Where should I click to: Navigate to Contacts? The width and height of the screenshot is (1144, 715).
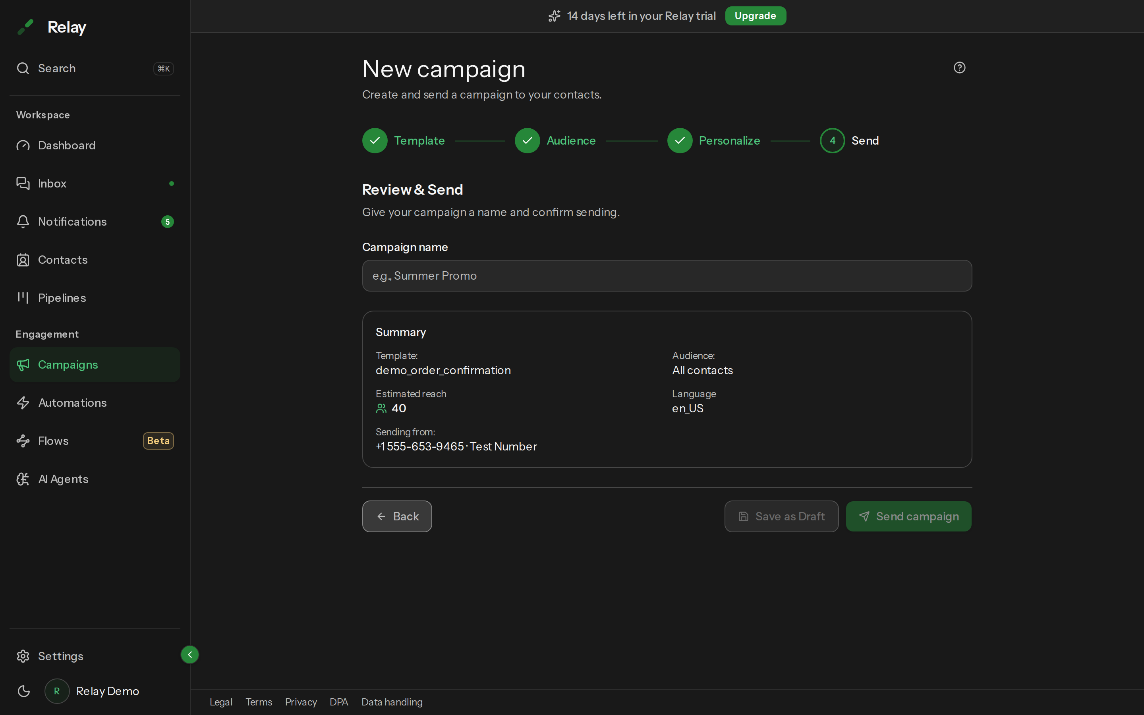tap(95, 260)
